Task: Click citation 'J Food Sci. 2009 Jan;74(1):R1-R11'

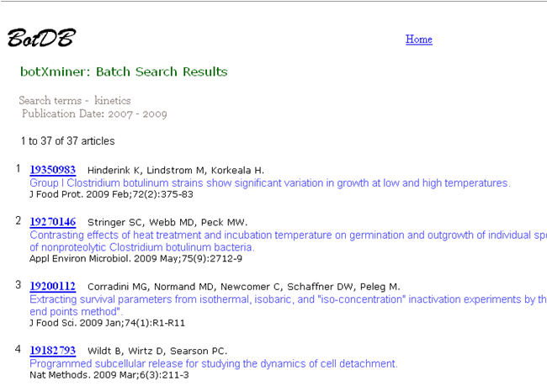Action: (107, 323)
